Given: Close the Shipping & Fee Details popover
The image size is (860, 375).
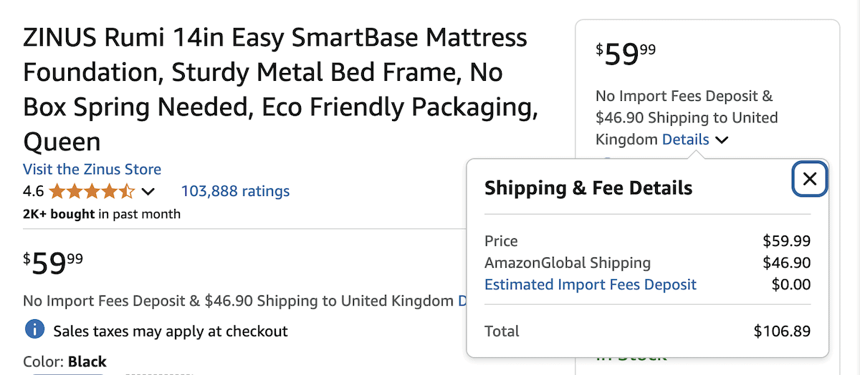Looking at the screenshot, I should pyautogui.click(x=810, y=179).
